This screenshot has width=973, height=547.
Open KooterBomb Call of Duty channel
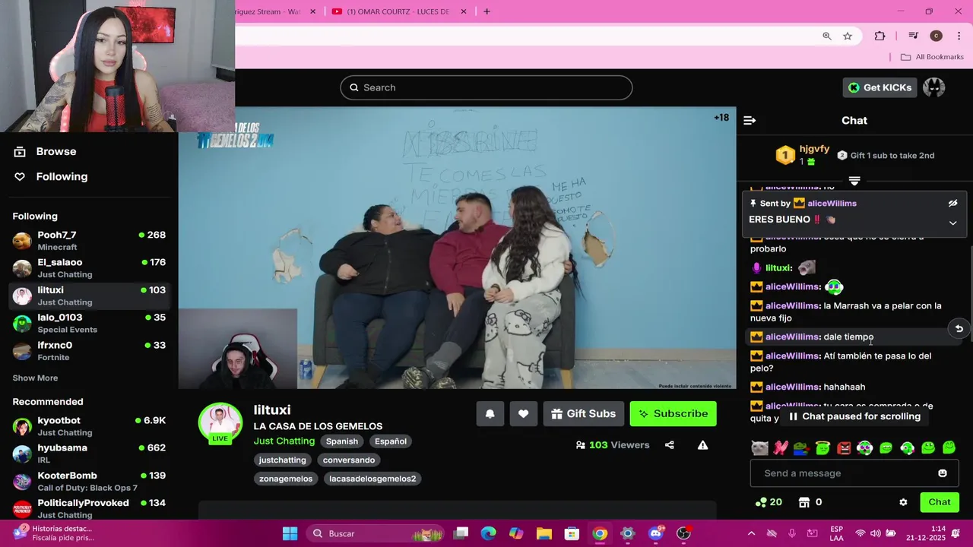pos(90,481)
